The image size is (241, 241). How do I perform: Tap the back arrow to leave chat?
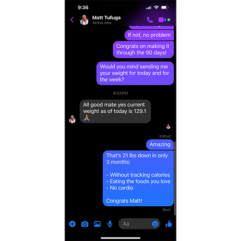(x=72, y=20)
